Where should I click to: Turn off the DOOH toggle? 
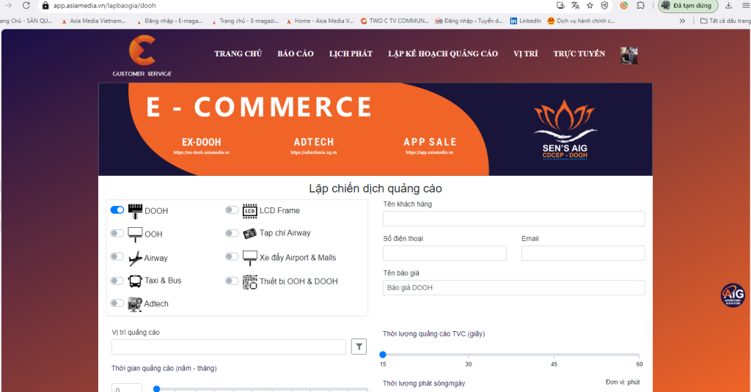point(117,210)
